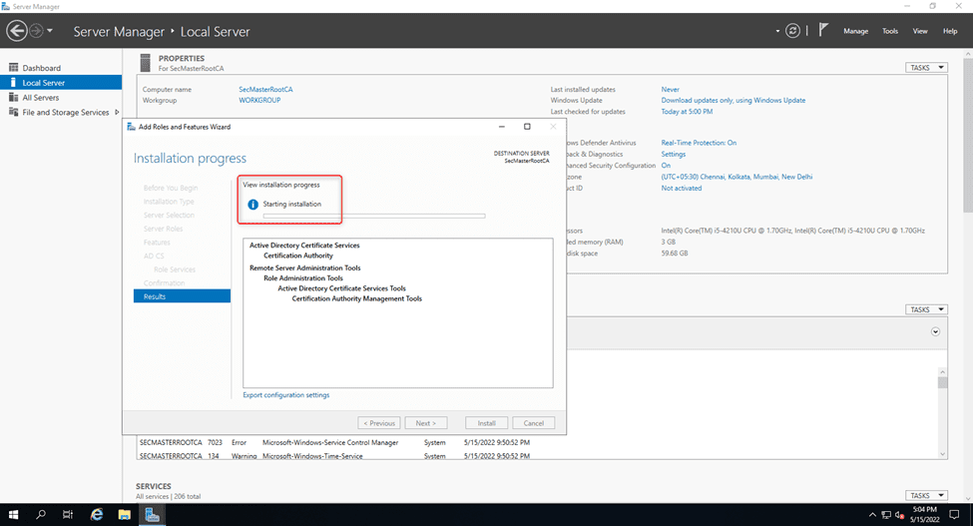
Task: Open the navigation history dropdown arrow
Action: click(50, 30)
